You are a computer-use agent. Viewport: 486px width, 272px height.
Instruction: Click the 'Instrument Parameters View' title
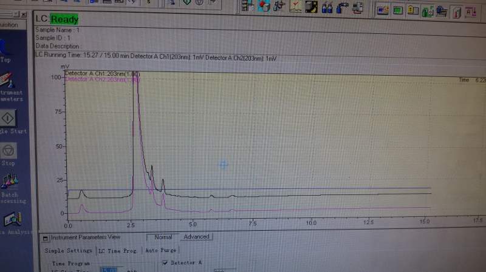pos(85,237)
